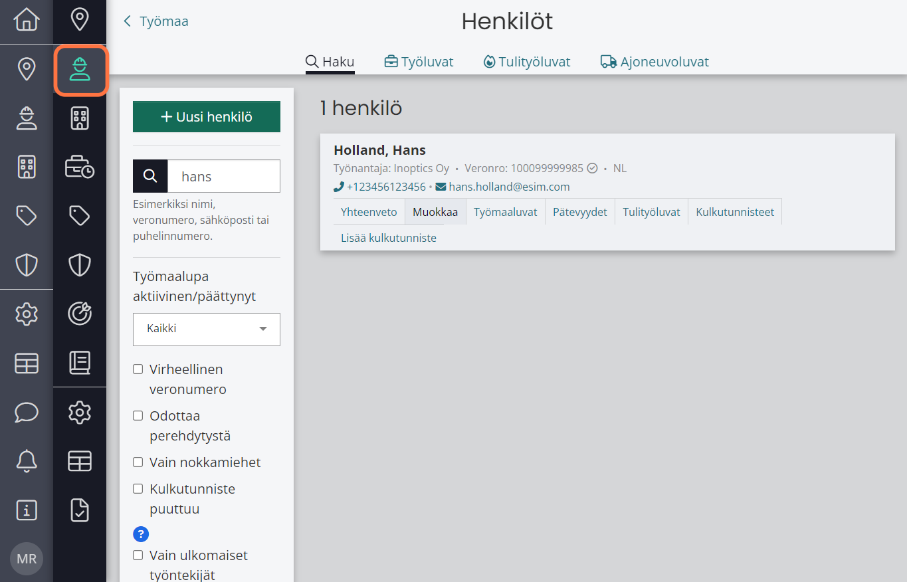Open the target goal icon
This screenshot has width=907, height=582.
coord(80,313)
